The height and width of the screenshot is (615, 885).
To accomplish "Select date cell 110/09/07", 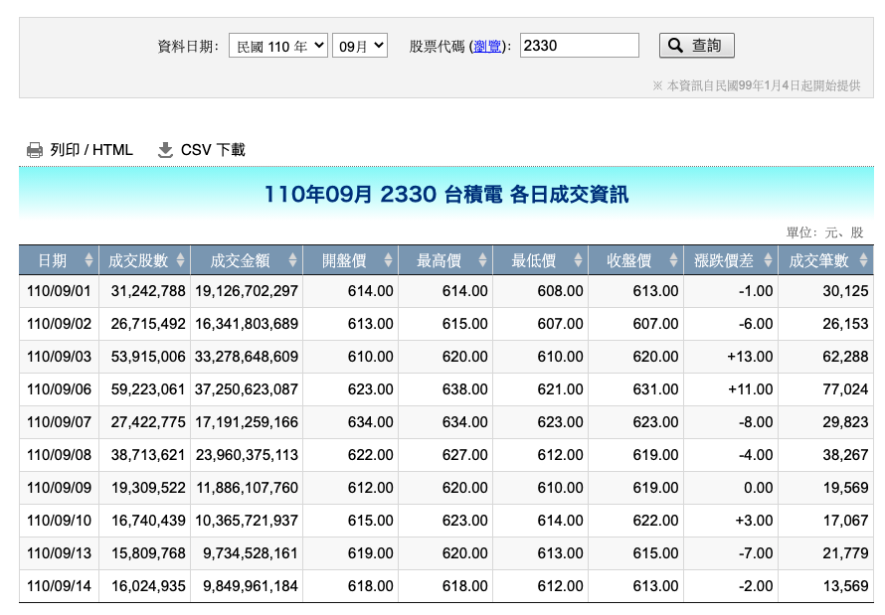I will [59, 422].
